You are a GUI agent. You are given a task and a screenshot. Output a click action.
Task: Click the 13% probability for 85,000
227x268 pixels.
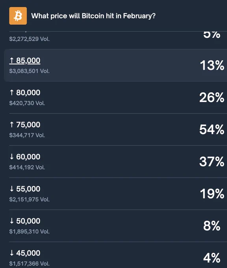point(212,65)
